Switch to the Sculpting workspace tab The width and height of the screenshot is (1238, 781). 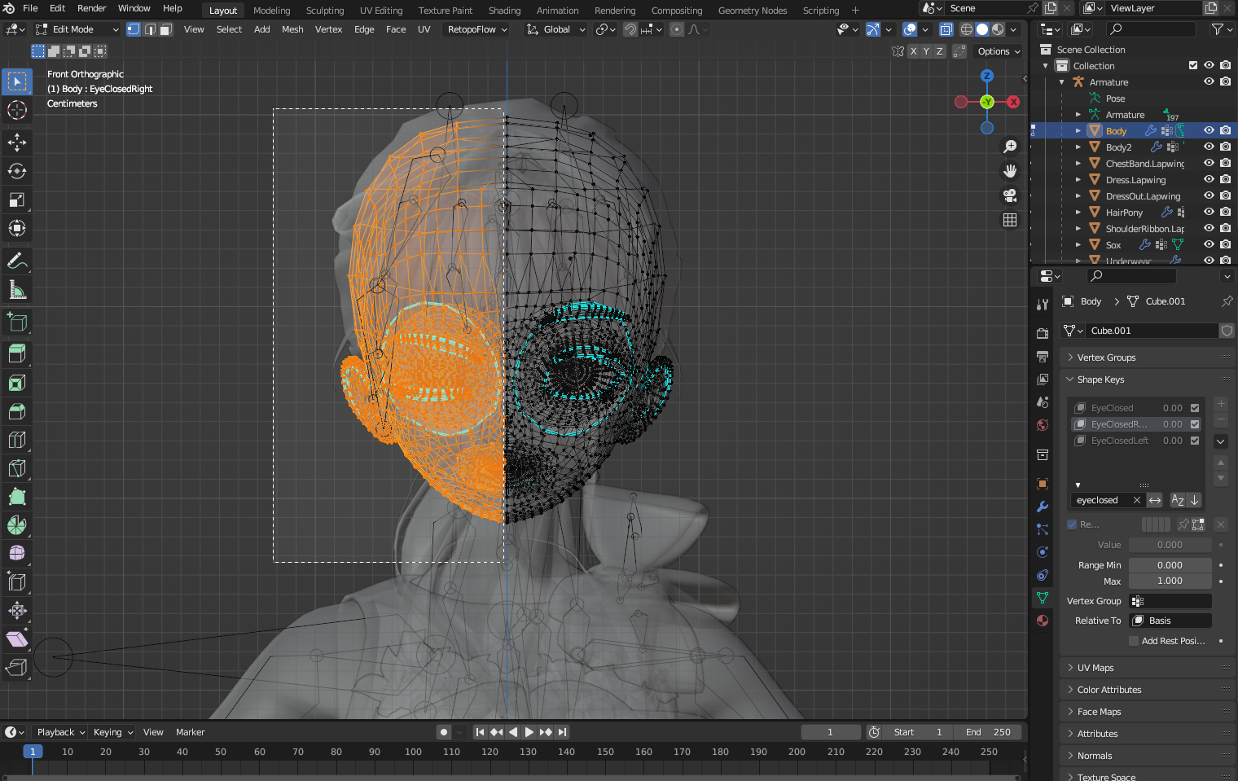[x=324, y=11]
